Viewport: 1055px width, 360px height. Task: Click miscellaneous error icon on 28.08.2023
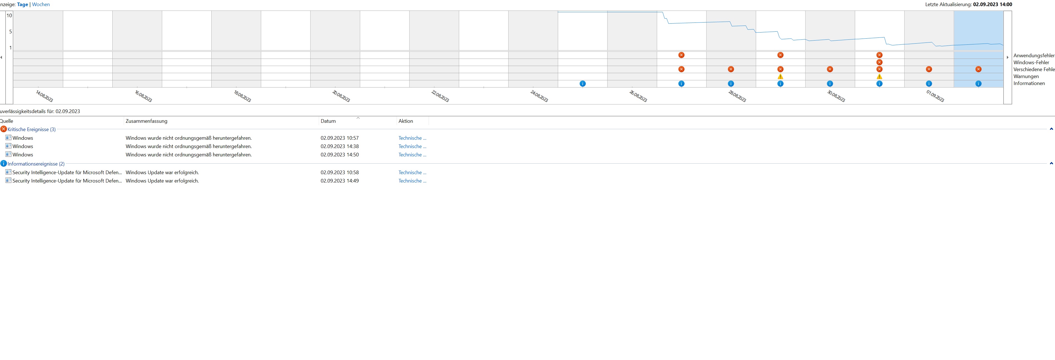(x=731, y=69)
